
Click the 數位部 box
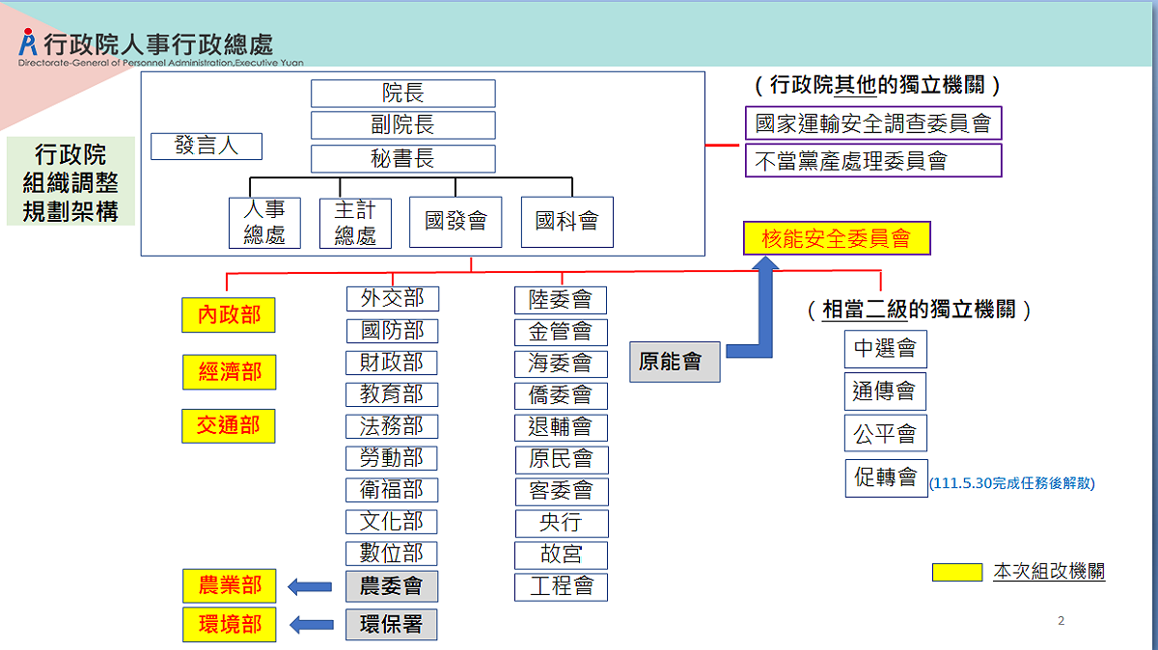click(392, 554)
